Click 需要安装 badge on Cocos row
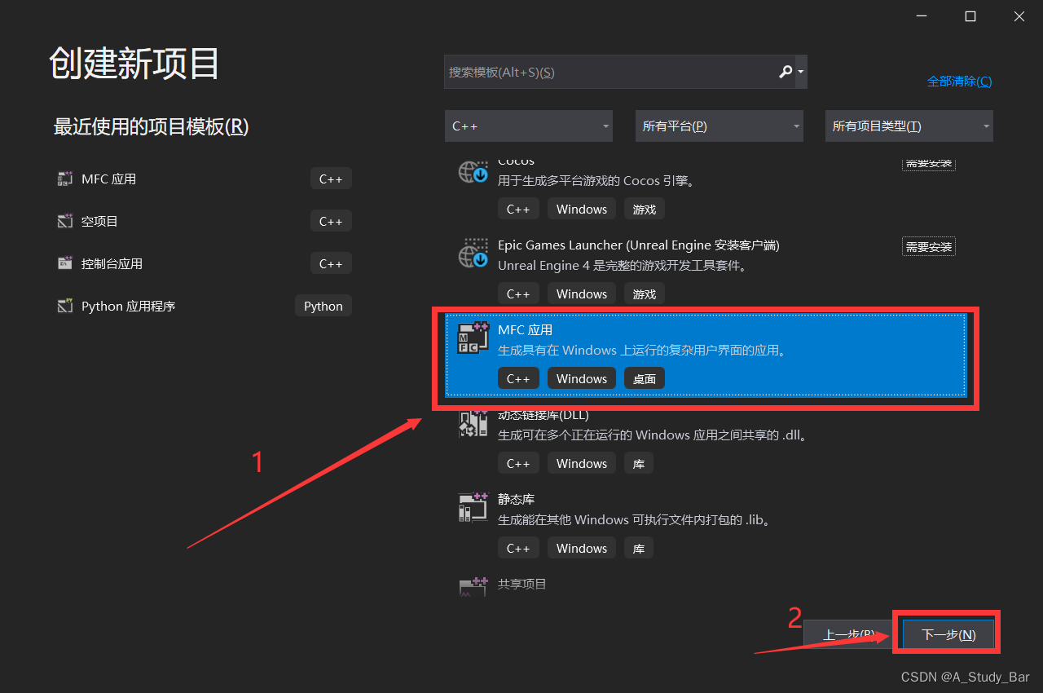The image size is (1043, 693). 928,163
